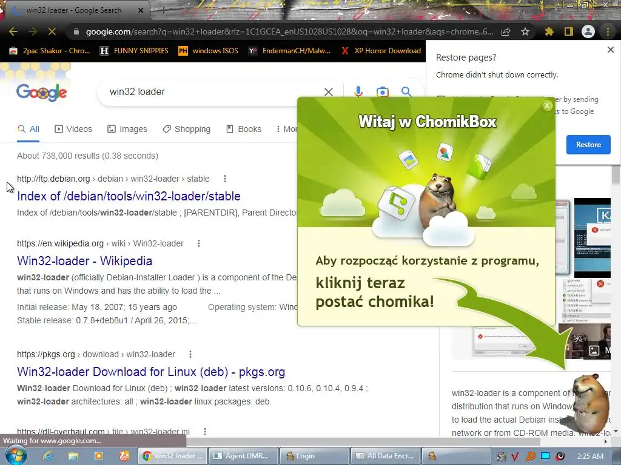This screenshot has width=621, height=465.
Task: Open options menu for ftp.debian.org result
Action: pos(225,179)
